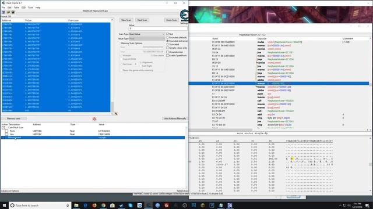373x209 pixels.
Task: Open the Value Type dropdown
Action: 147,38
